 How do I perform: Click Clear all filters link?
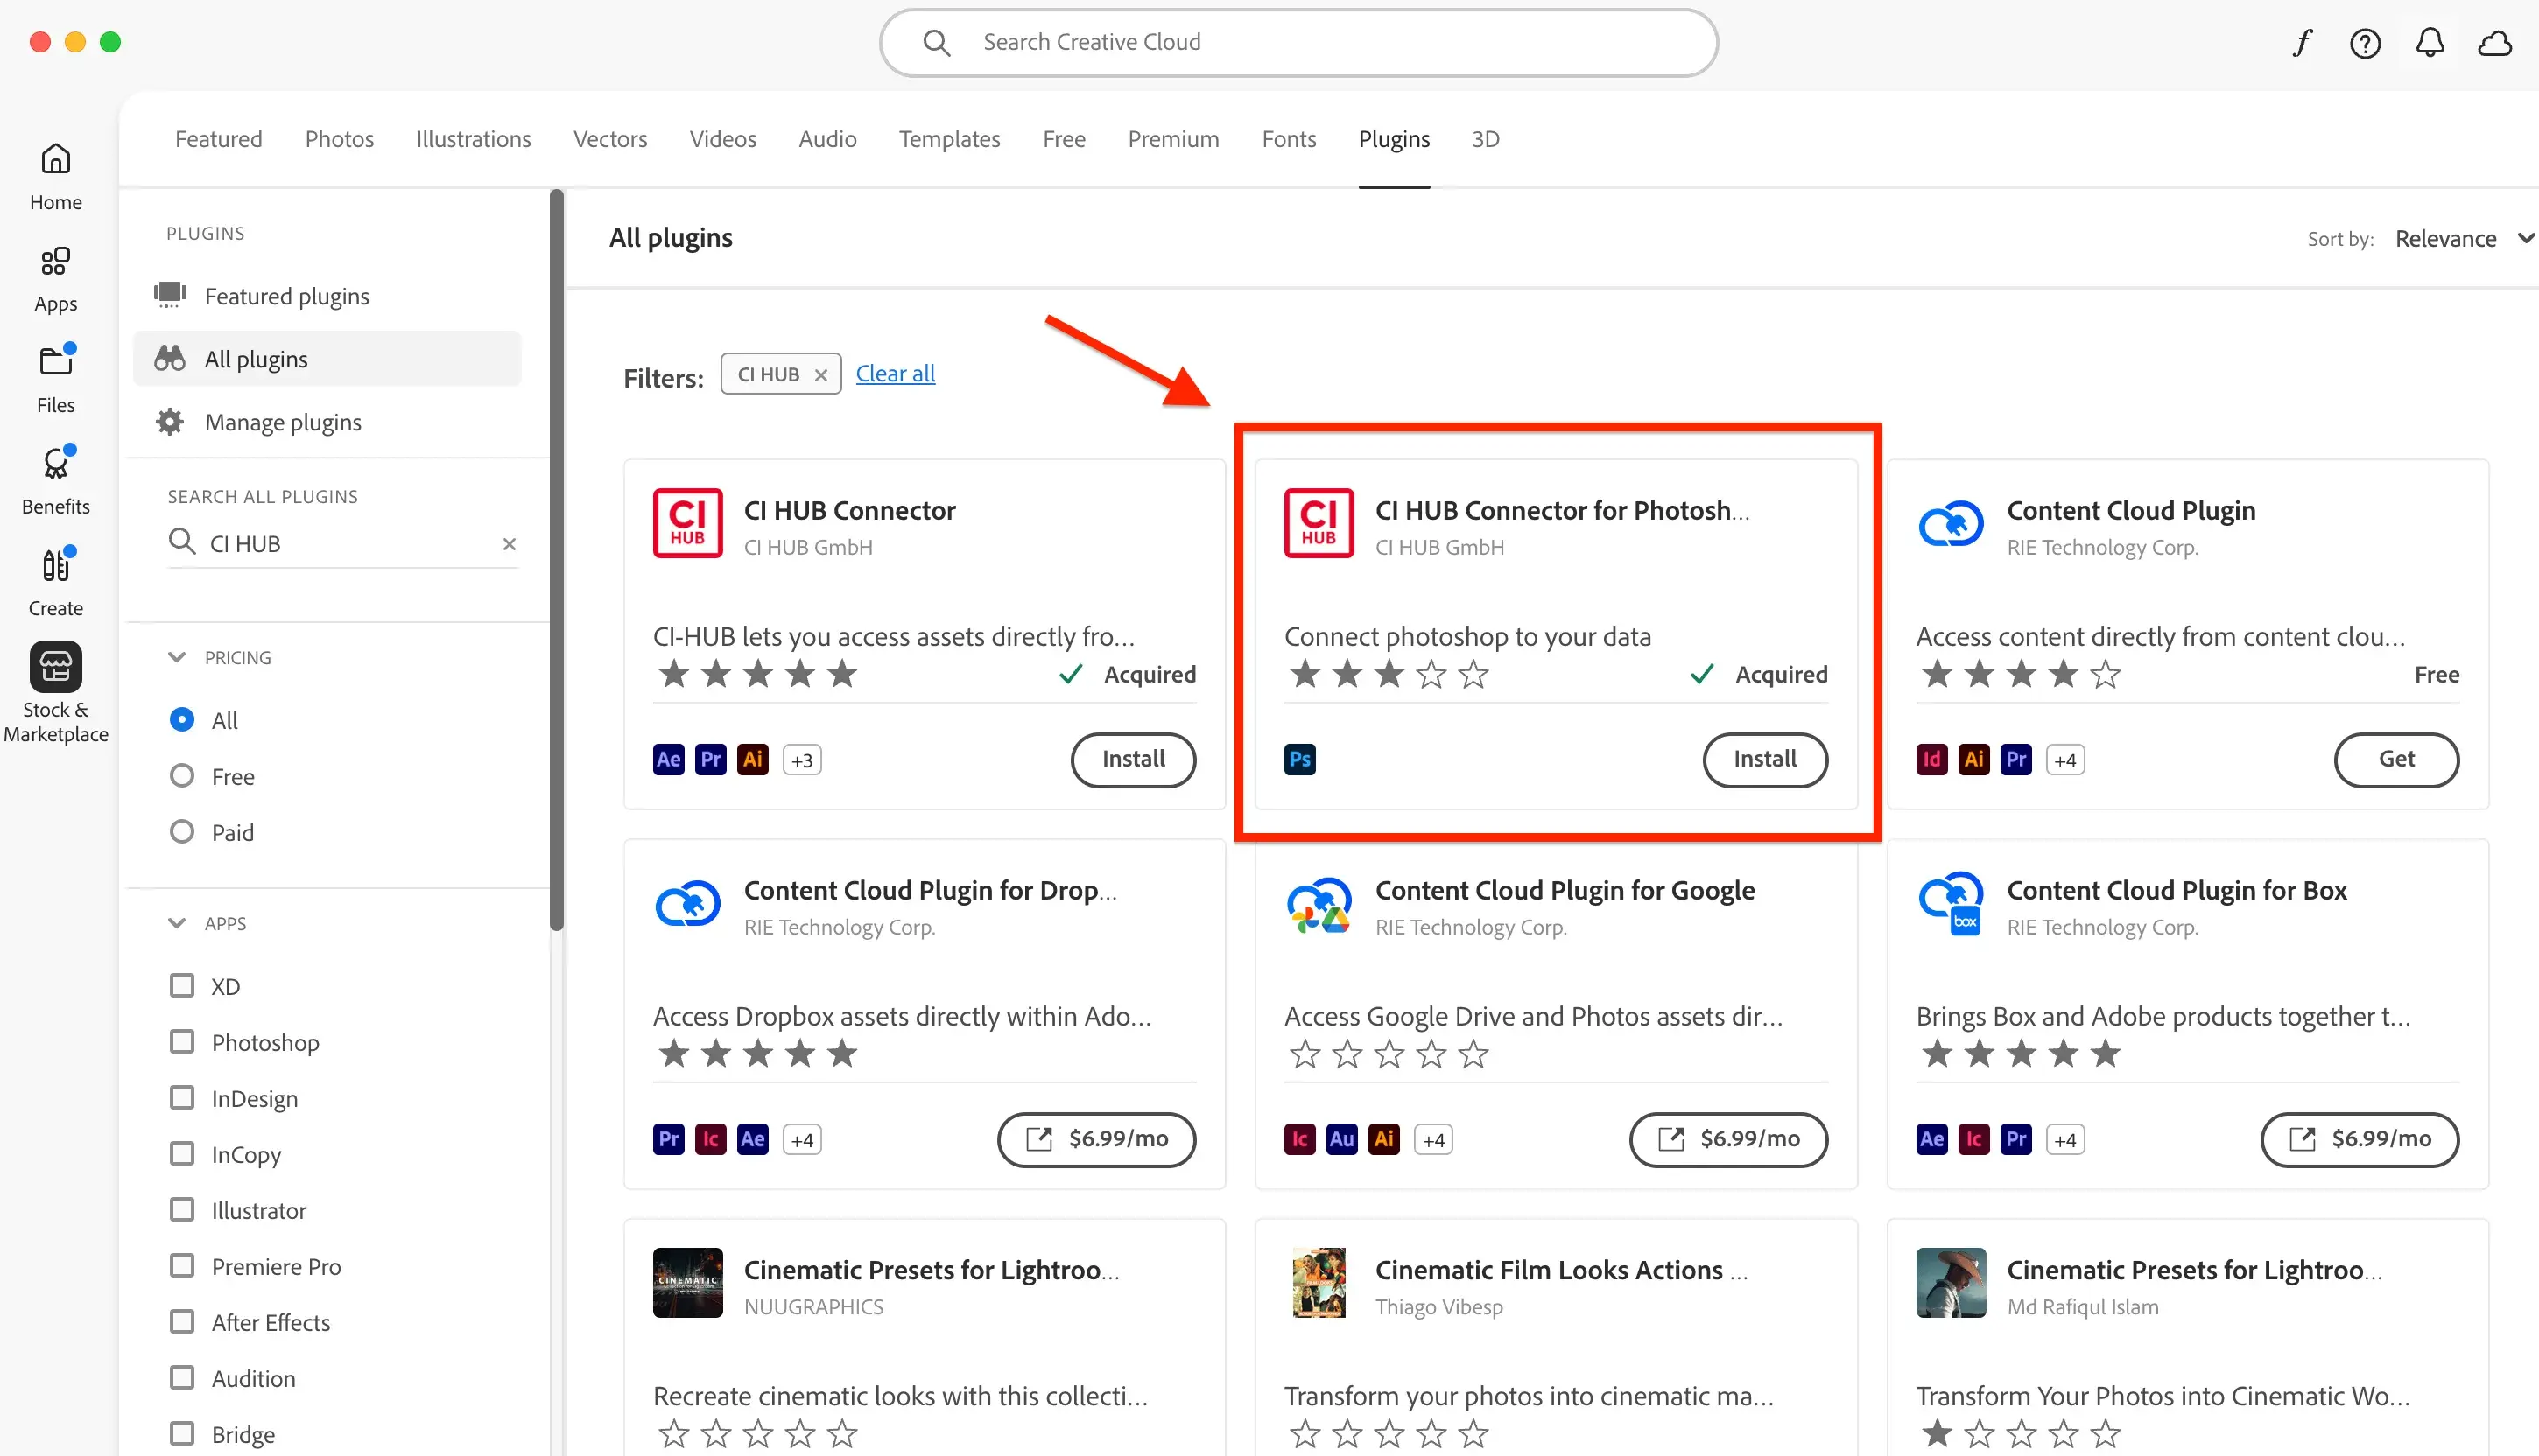pyautogui.click(x=896, y=374)
